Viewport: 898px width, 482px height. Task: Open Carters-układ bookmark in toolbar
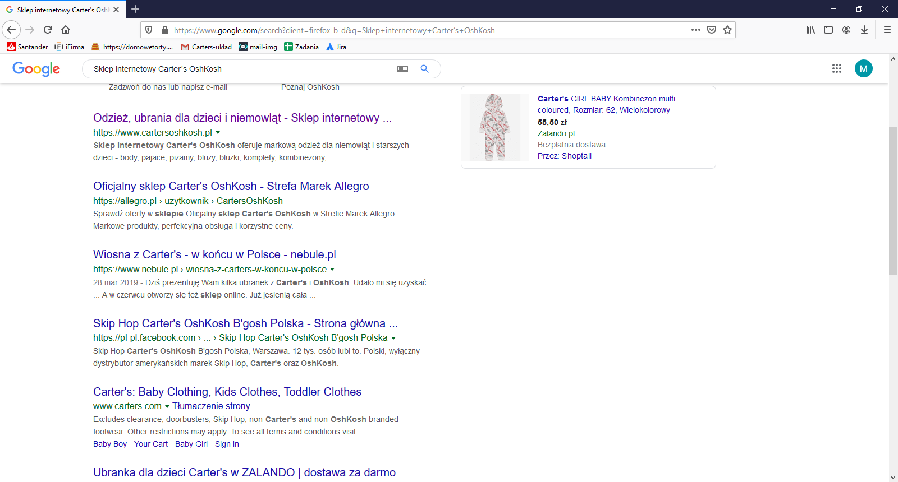(206, 47)
